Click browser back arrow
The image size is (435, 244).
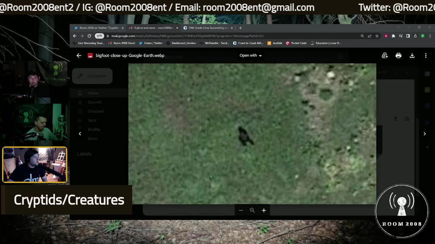pyautogui.click(x=75, y=36)
